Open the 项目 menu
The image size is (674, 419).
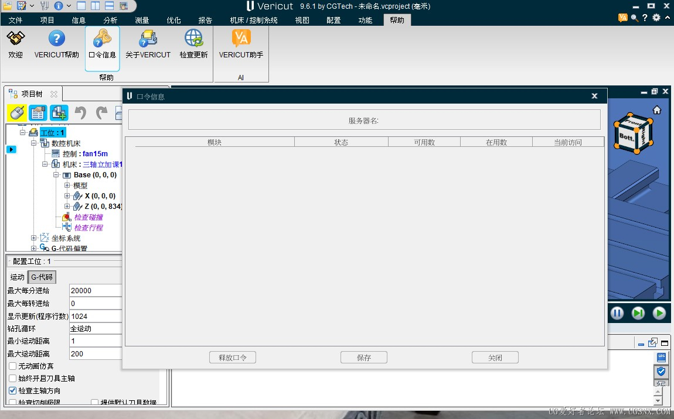[x=47, y=20]
